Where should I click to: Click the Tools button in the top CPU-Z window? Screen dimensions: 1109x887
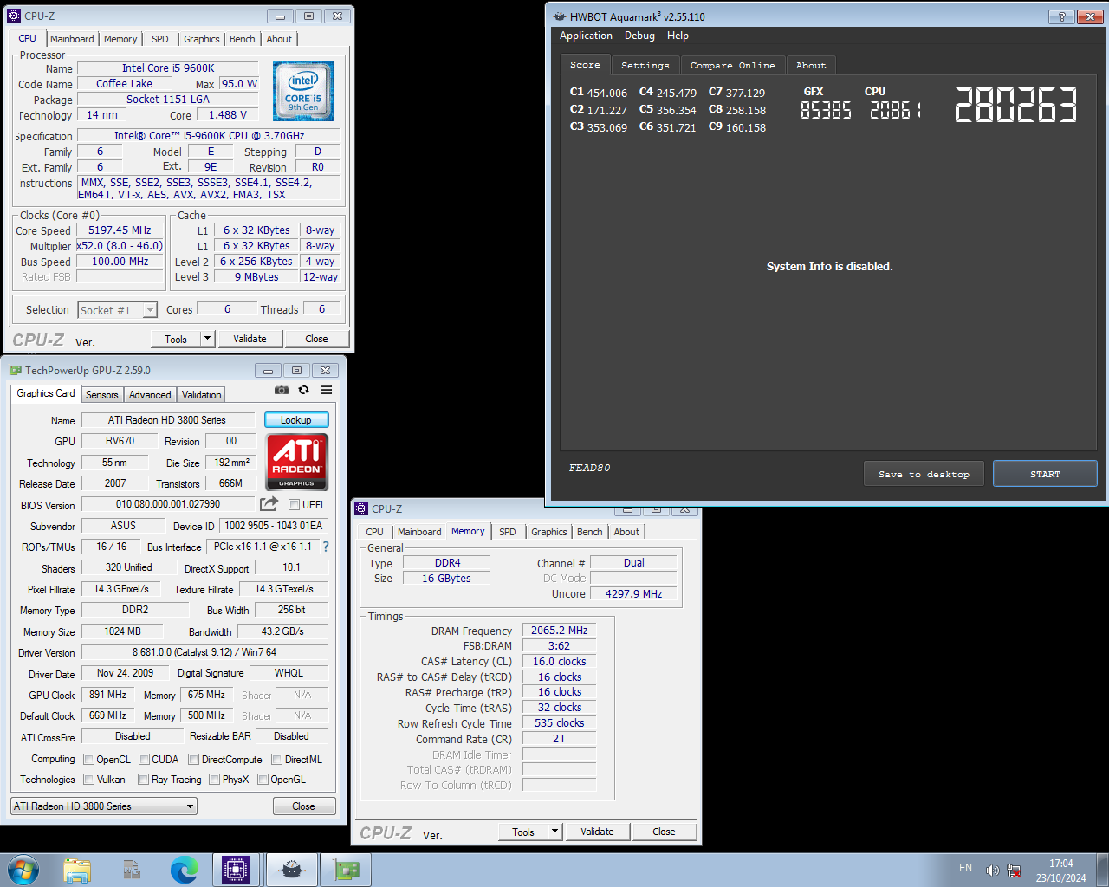pyautogui.click(x=176, y=339)
